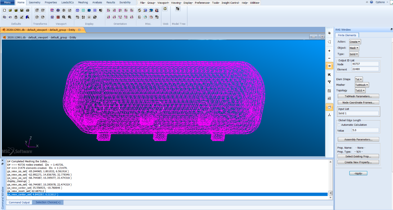Screen dimensions: 393x210
Task: Click the Node Coordinate Frames... button
Action: (x=358, y=103)
